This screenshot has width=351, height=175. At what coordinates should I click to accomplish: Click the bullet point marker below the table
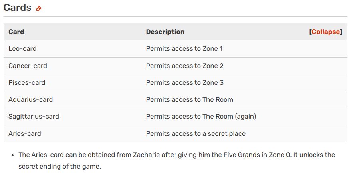click(x=13, y=155)
